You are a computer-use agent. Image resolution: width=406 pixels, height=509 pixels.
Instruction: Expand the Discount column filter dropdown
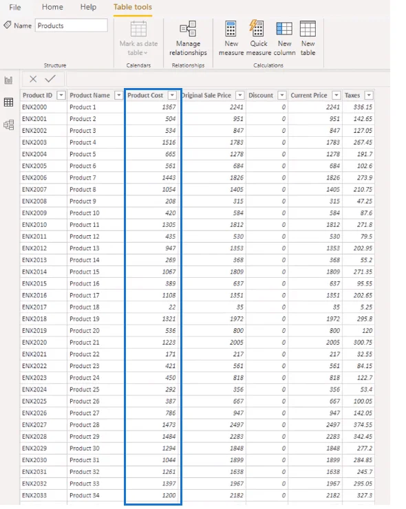click(282, 95)
